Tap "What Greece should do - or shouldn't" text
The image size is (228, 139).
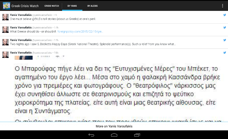click(33, 31)
